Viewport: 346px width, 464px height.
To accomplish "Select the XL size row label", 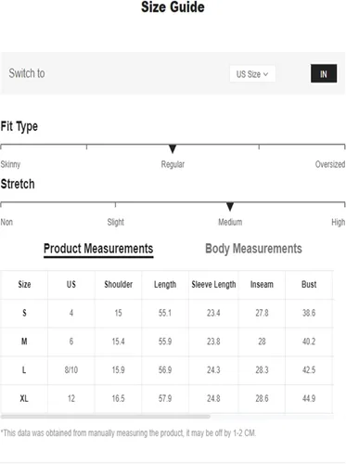I will [x=24, y=398].
